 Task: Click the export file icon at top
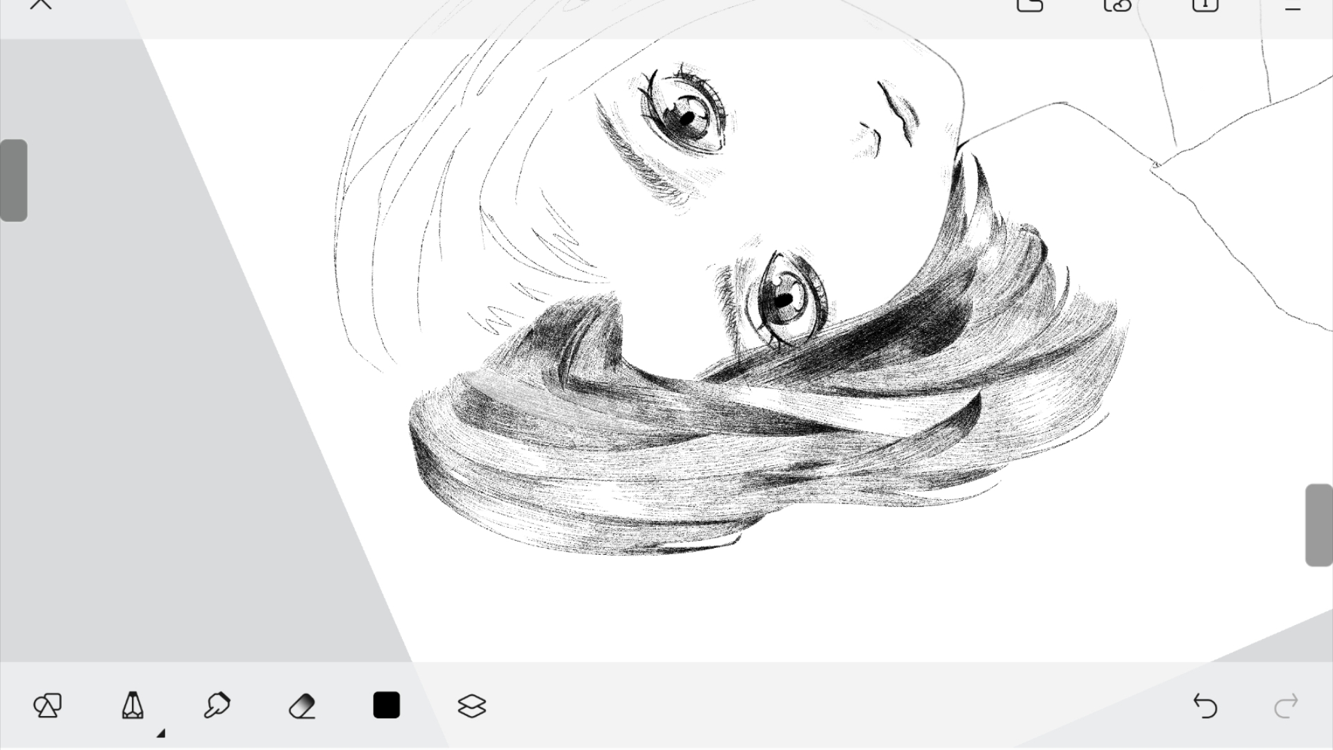[1030, 6]
